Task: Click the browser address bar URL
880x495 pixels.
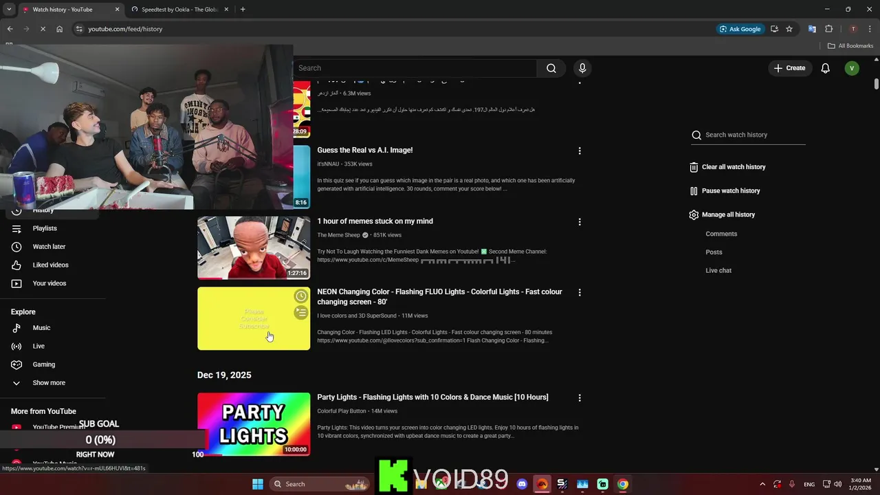Action: (125, 29)
